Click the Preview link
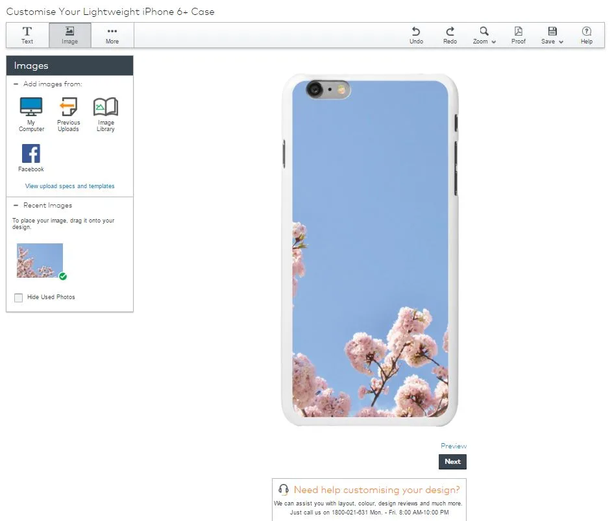The width and height of the screenshot is (612, 521). (453, 446)
